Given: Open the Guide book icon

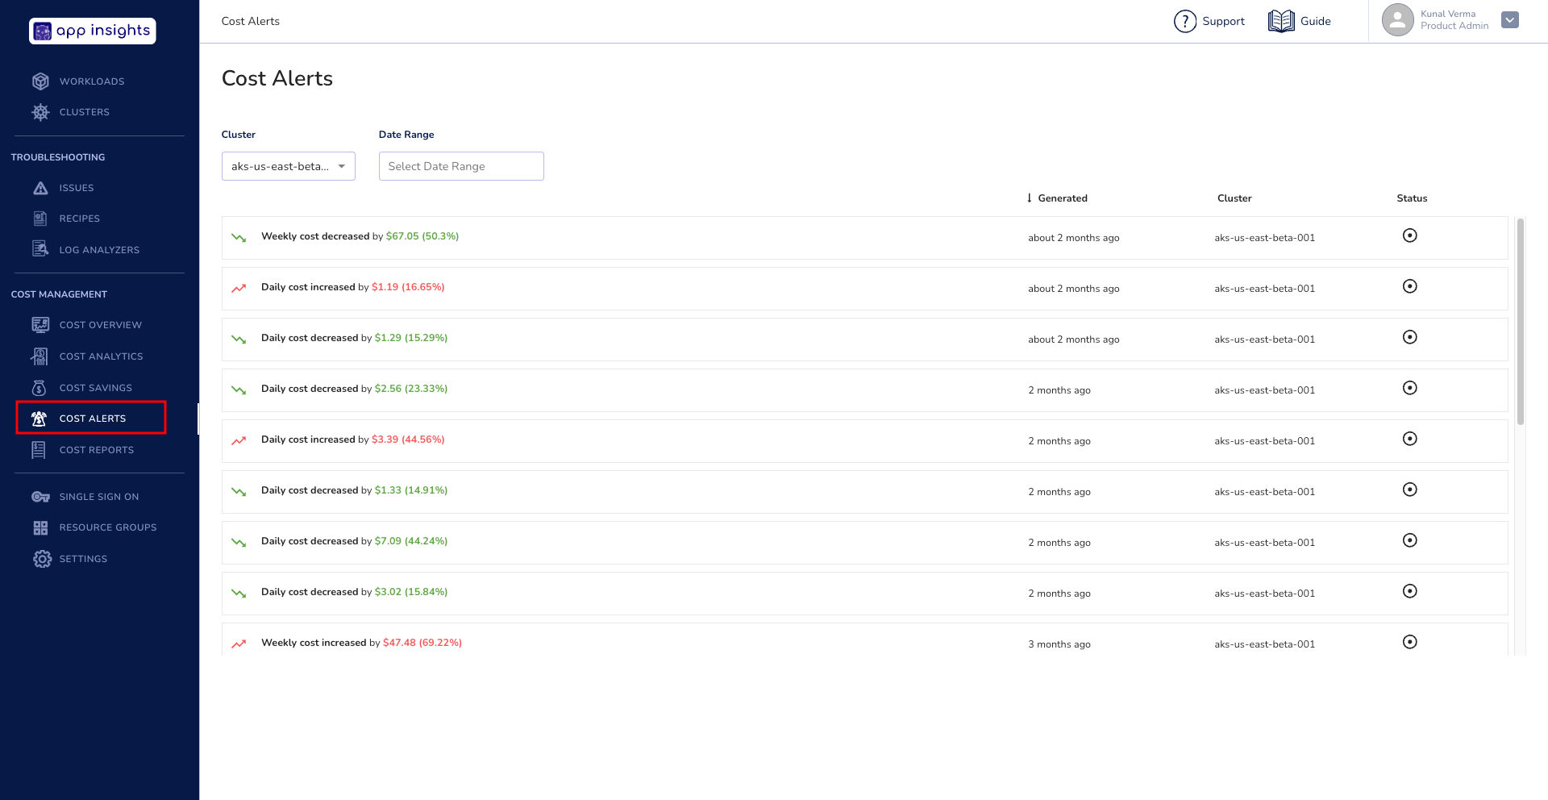Looking at the screenshot, I should tap(1280, 21).
